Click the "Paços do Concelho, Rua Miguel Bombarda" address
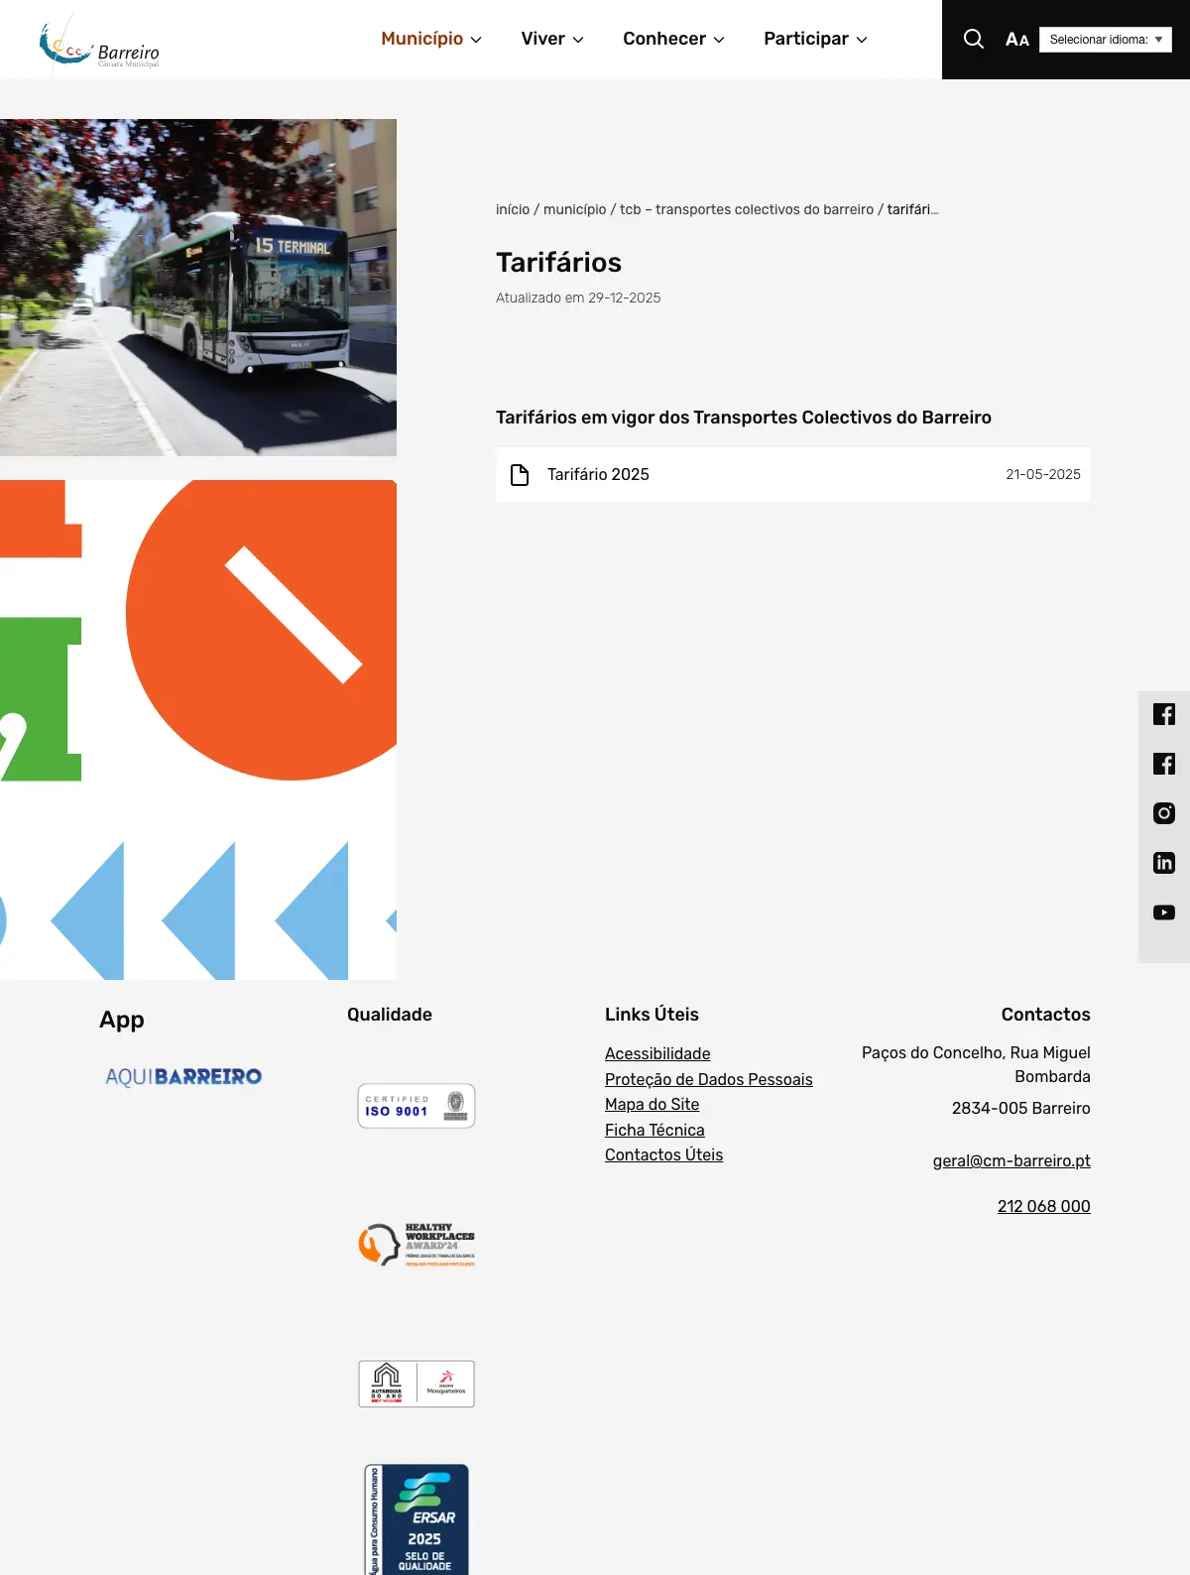 [x=976, y=1064]
